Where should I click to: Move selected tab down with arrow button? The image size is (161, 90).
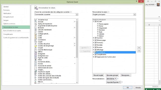coord(139,51)
